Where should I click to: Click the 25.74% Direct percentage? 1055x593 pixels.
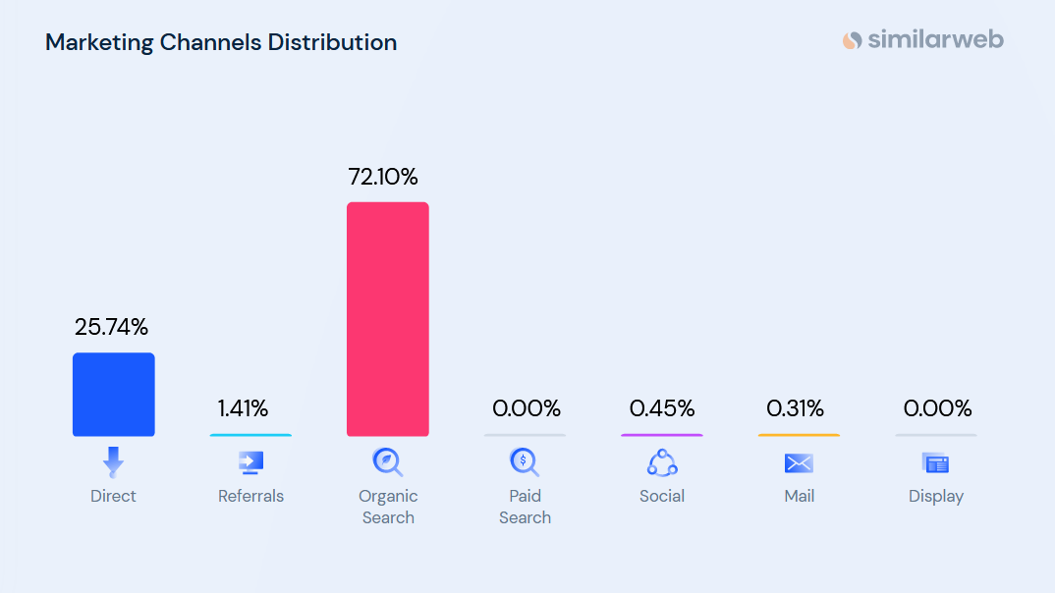111,328
